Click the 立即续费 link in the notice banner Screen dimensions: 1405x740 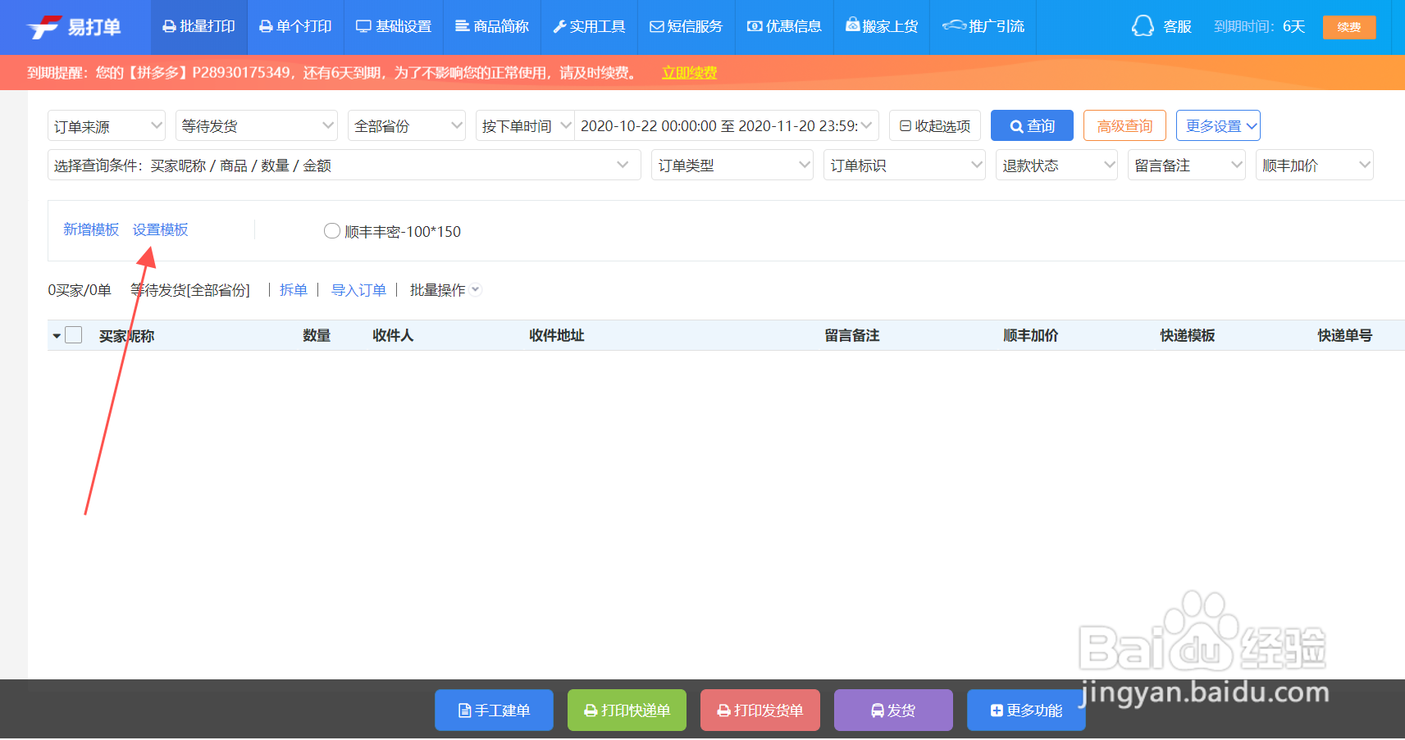688,72
